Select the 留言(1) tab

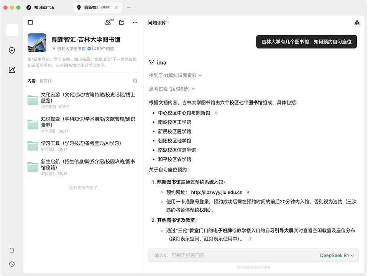click(46, 81)
